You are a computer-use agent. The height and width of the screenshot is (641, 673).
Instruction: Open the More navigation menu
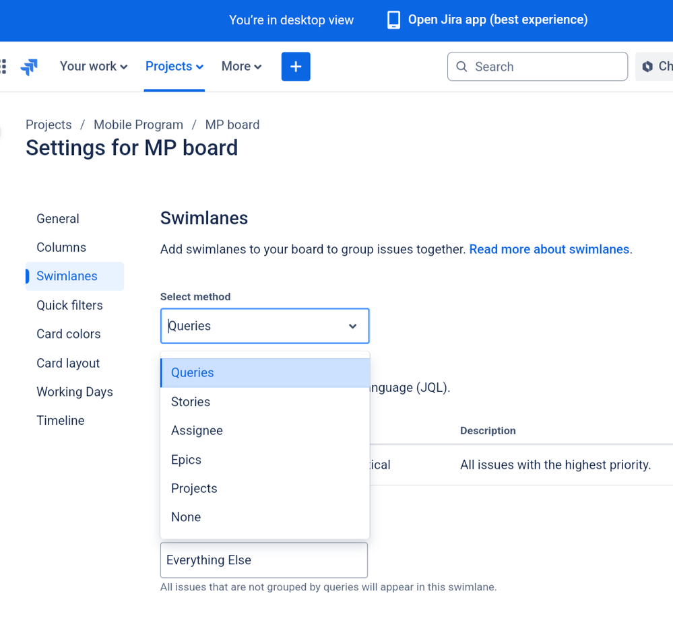coord(241,67)
